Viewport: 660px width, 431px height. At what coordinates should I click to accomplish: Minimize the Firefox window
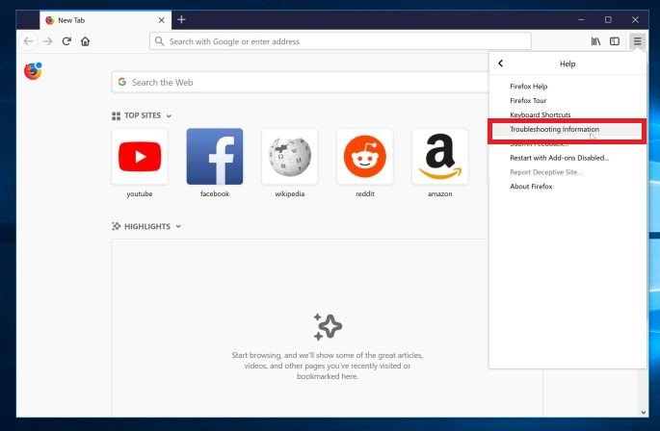581,20
